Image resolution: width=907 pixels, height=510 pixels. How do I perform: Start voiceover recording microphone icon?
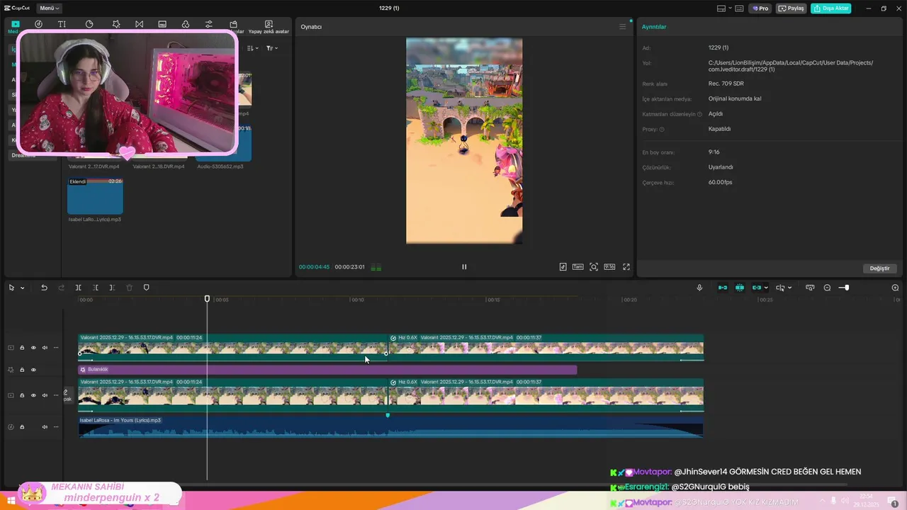pyautogui.click(x=699, y=288)
